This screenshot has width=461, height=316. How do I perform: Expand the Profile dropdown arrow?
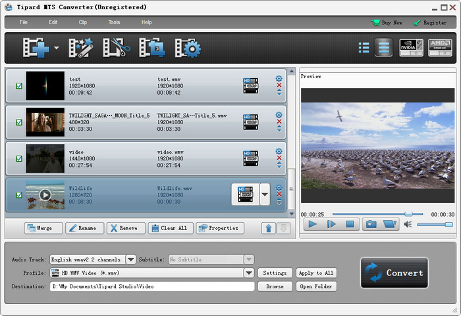click(x=249, y=273)
